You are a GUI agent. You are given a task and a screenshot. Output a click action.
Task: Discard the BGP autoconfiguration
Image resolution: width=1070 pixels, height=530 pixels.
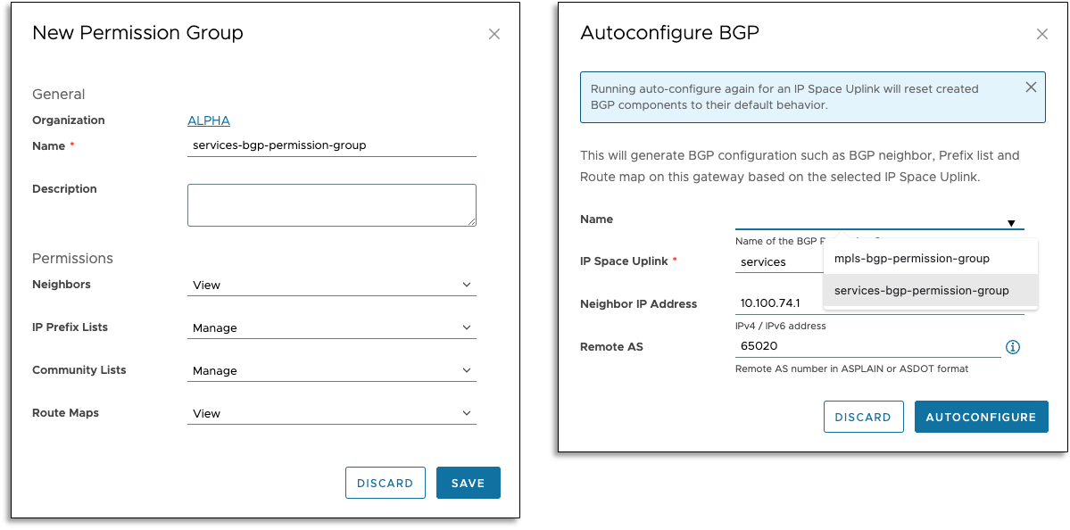click(x=863, y=417)
